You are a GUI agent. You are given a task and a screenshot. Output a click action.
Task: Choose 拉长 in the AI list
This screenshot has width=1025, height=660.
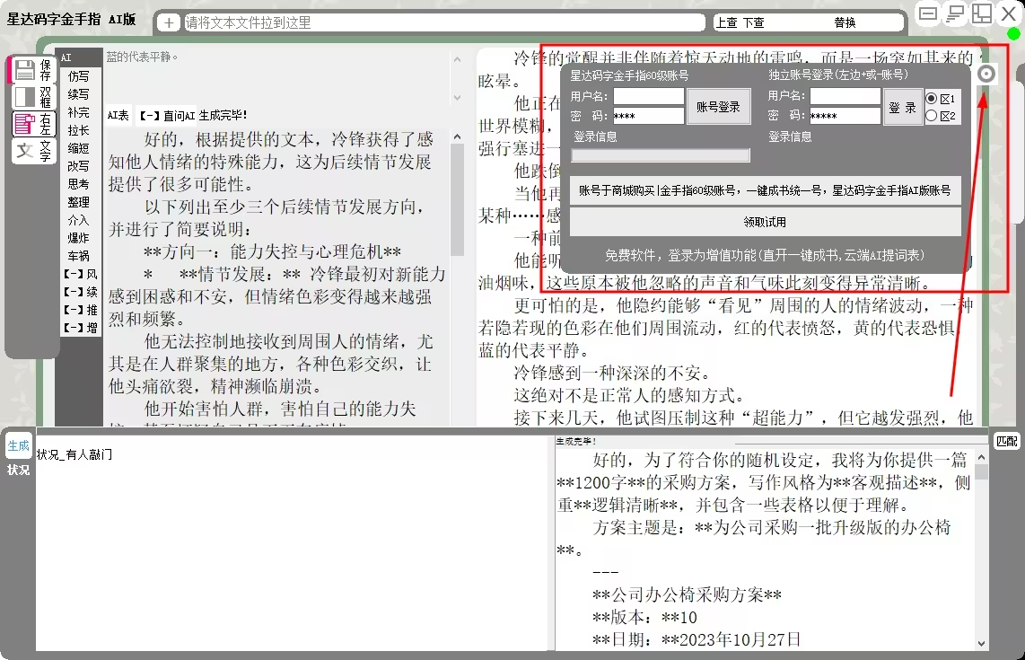[78, 130]
